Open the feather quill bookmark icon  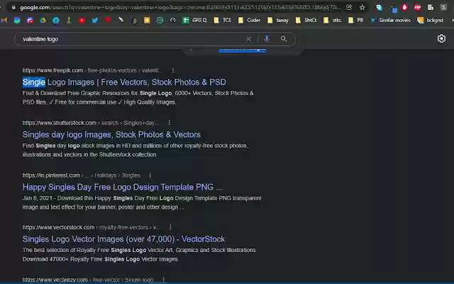[121, 20]
